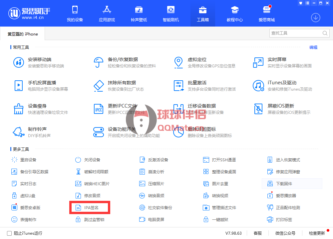
Task: Go to the 爱思商城 store tab
Action: (x=267, y=14)
